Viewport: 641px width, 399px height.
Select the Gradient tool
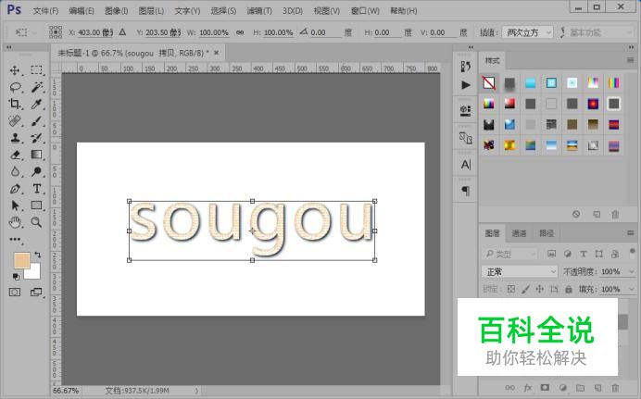click(x=36, y=155)
